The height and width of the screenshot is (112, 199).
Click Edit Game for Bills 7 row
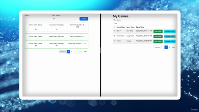point(158,31)
